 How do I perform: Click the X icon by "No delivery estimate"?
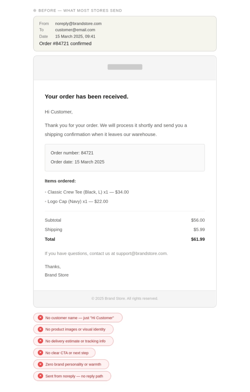(x=41, y=341)
